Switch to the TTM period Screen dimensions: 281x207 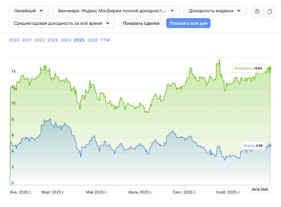click(x=105, y=40)
